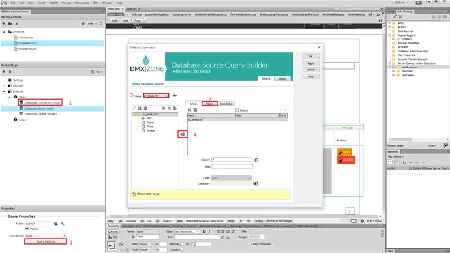Viewport: 450px width, 253px height.
Task: Click the OK button in Database Connector
Action: point(311,57)
